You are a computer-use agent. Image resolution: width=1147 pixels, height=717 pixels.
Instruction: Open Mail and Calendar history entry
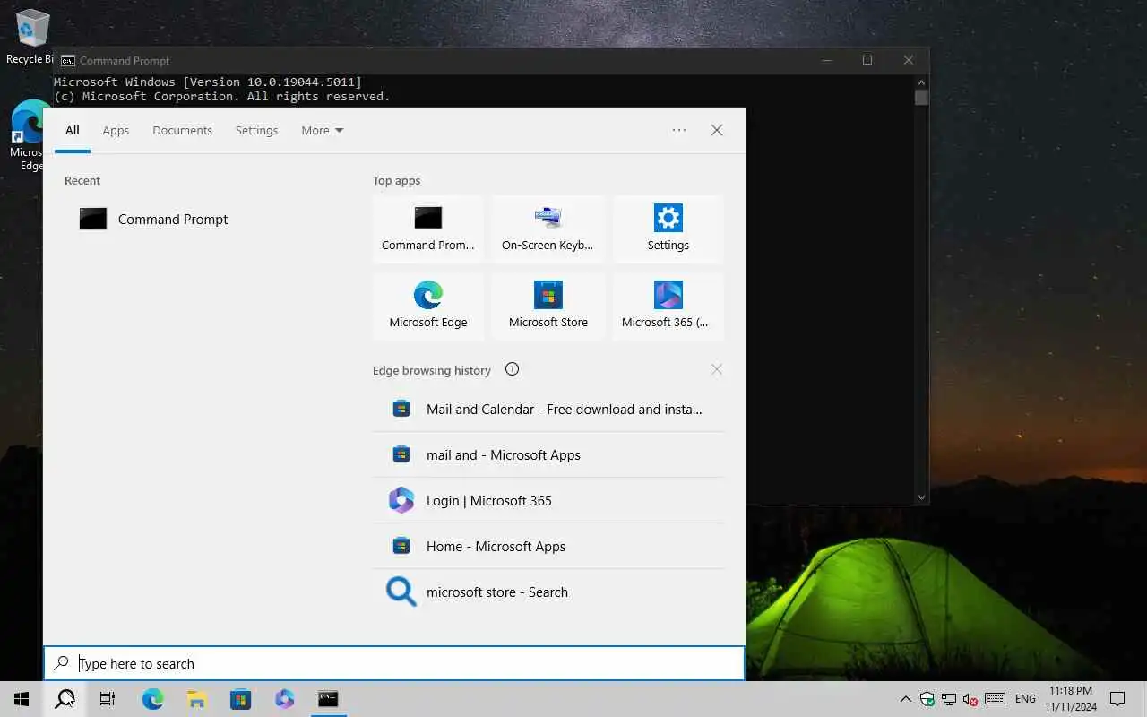click(x=548, y=409)
